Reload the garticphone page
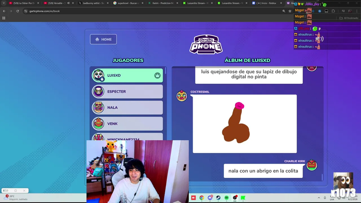The height and width of the screenshot is (203, 361). coord(17,11)
